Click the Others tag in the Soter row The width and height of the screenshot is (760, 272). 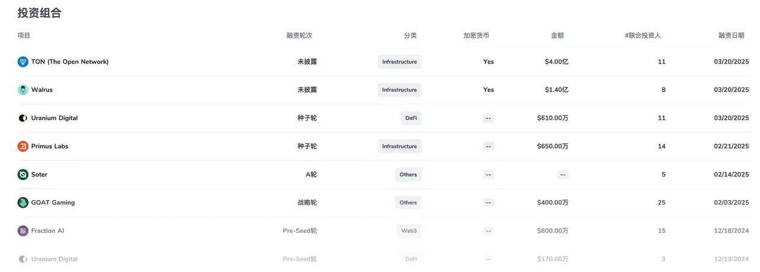click(x=408, y=175)
